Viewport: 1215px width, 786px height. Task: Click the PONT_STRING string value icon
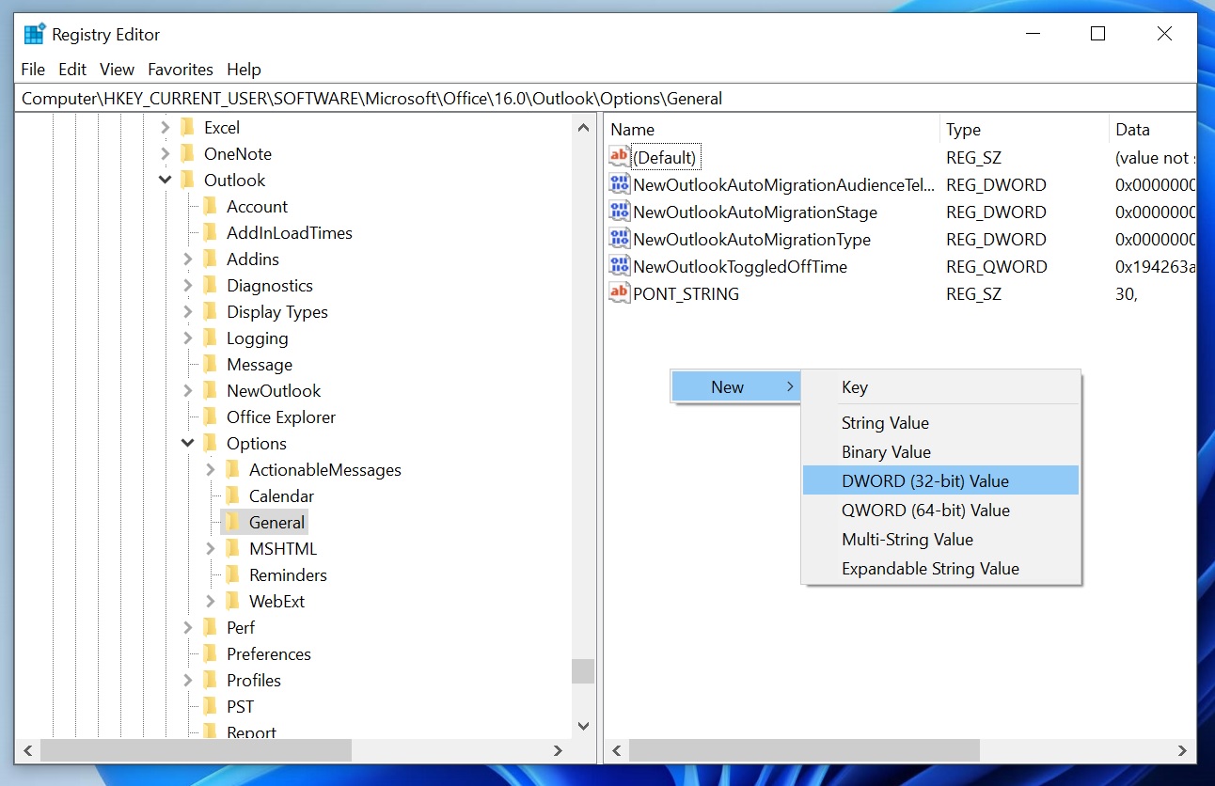[x=619, y=293]
